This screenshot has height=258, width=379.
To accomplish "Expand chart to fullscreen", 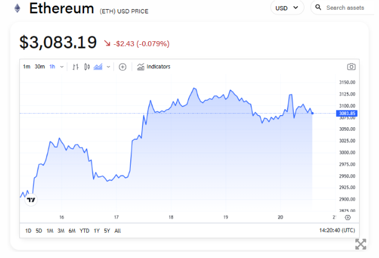I will (x=360, y=244).
